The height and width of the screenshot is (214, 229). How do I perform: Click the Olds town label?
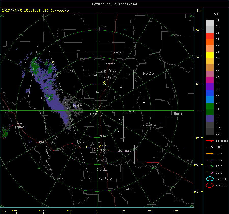[x=97, y=106]
